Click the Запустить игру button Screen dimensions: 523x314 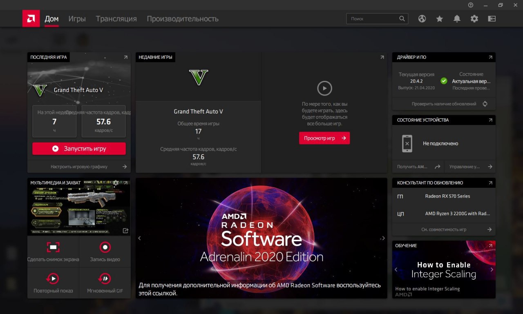tap(79, 149)
